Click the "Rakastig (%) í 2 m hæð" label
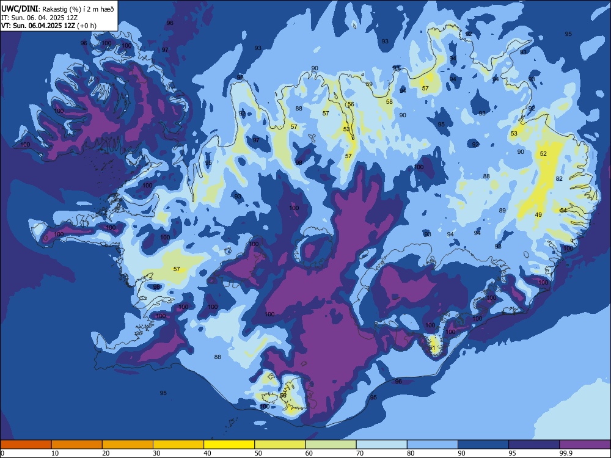 pos(78,9)
